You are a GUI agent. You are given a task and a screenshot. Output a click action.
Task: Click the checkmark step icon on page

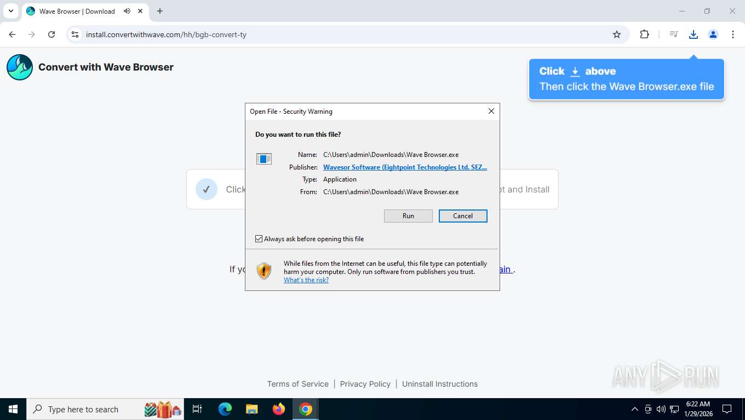pos(207,189)
